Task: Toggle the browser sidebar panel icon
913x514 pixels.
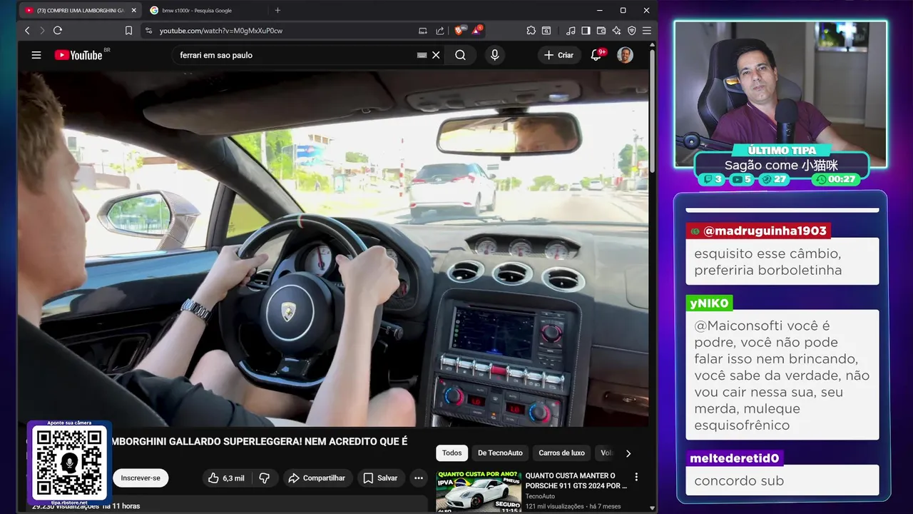Action: coord(586,31)
